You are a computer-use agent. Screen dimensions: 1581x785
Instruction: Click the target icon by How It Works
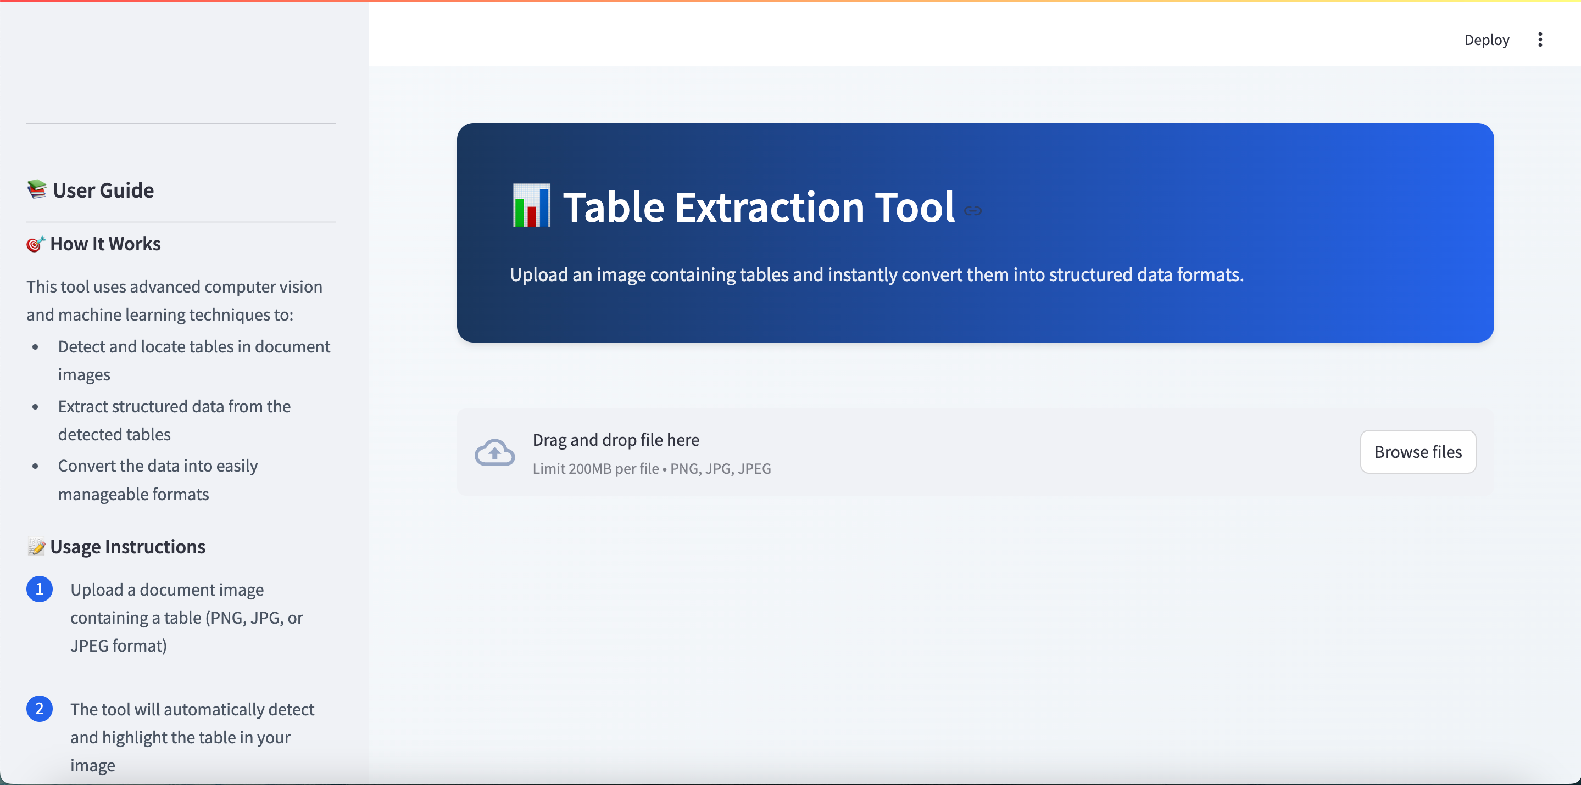coord(36,244)
